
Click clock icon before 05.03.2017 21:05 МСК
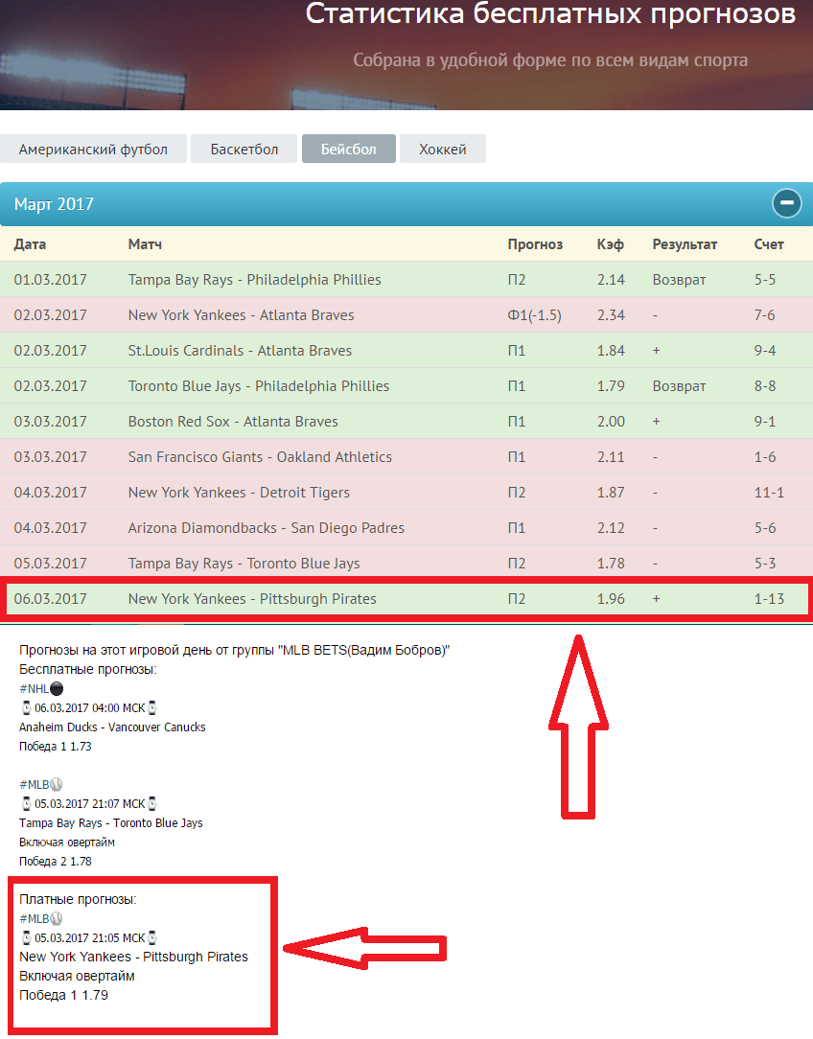pyautogui.click(x=26, y=938)
